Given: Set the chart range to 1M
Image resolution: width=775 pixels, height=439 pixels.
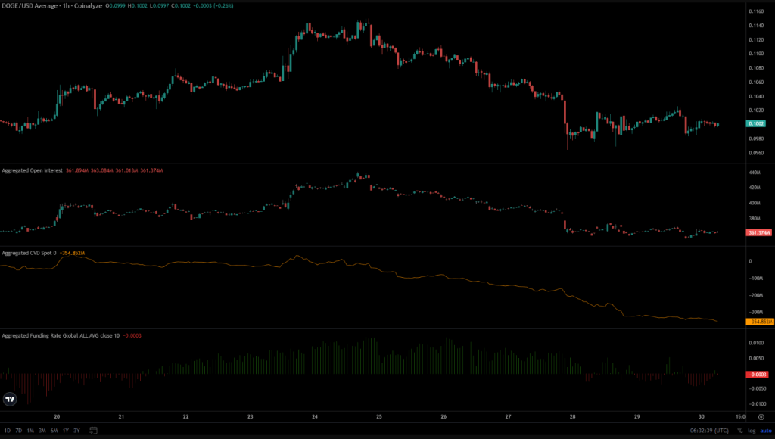Looking at the screenshot, I should coord(30,431).
